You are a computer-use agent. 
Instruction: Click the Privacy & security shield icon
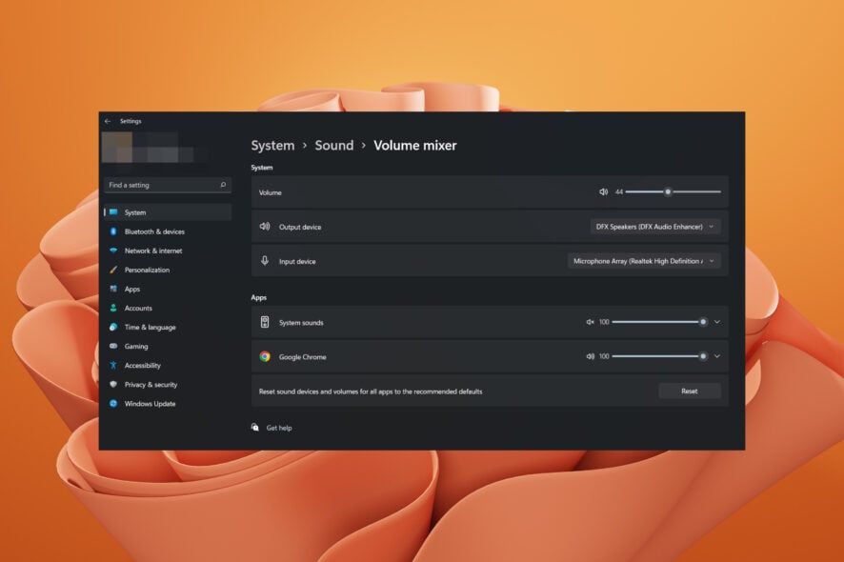coord(113,385)
